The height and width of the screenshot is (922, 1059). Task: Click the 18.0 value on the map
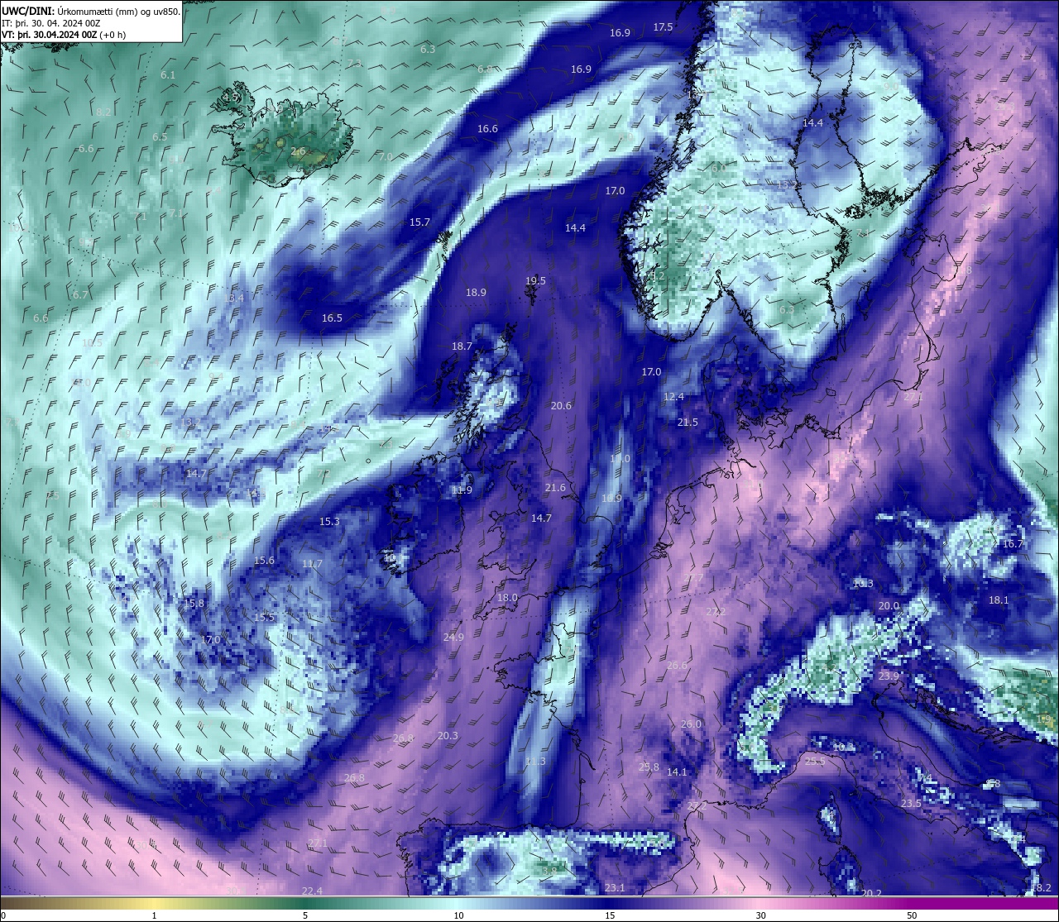(507, 598)
